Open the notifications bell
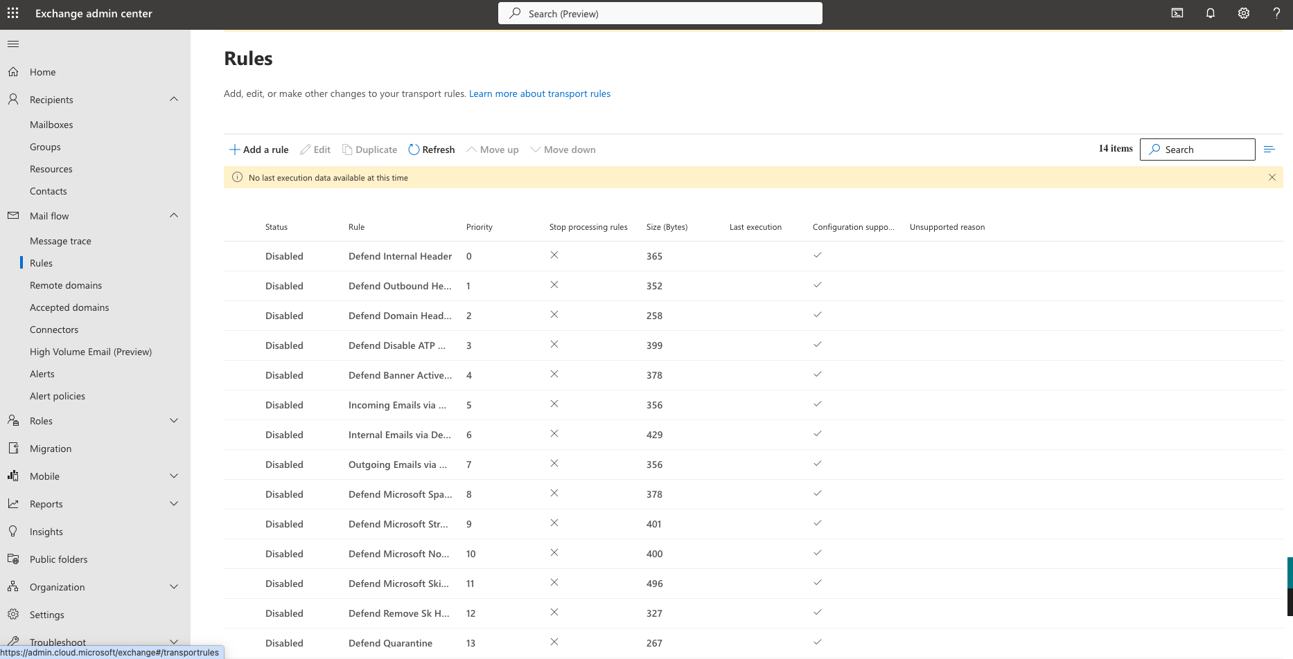The image size is (1293, 659). tap(1211, 13)
